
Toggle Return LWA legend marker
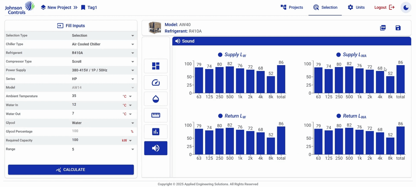pyautogui.click(x=339, y=116)
